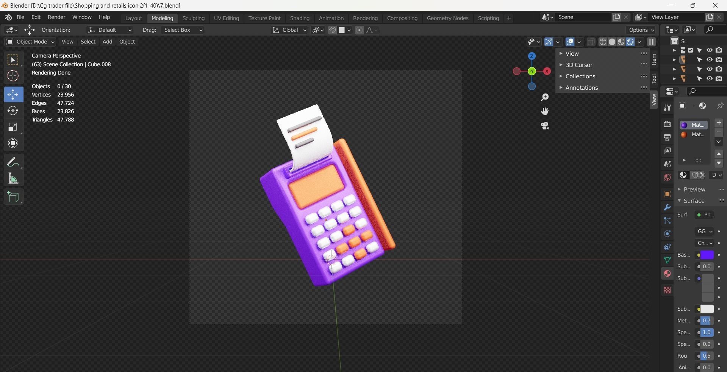Open the Particles properties tab icon
The image size is (727, 372).
pyautogui.click(x=667, y=221)
